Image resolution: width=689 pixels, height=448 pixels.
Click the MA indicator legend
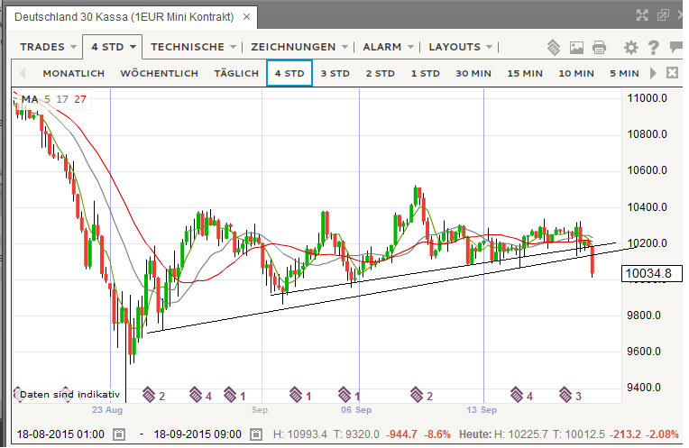coord(29,99)
